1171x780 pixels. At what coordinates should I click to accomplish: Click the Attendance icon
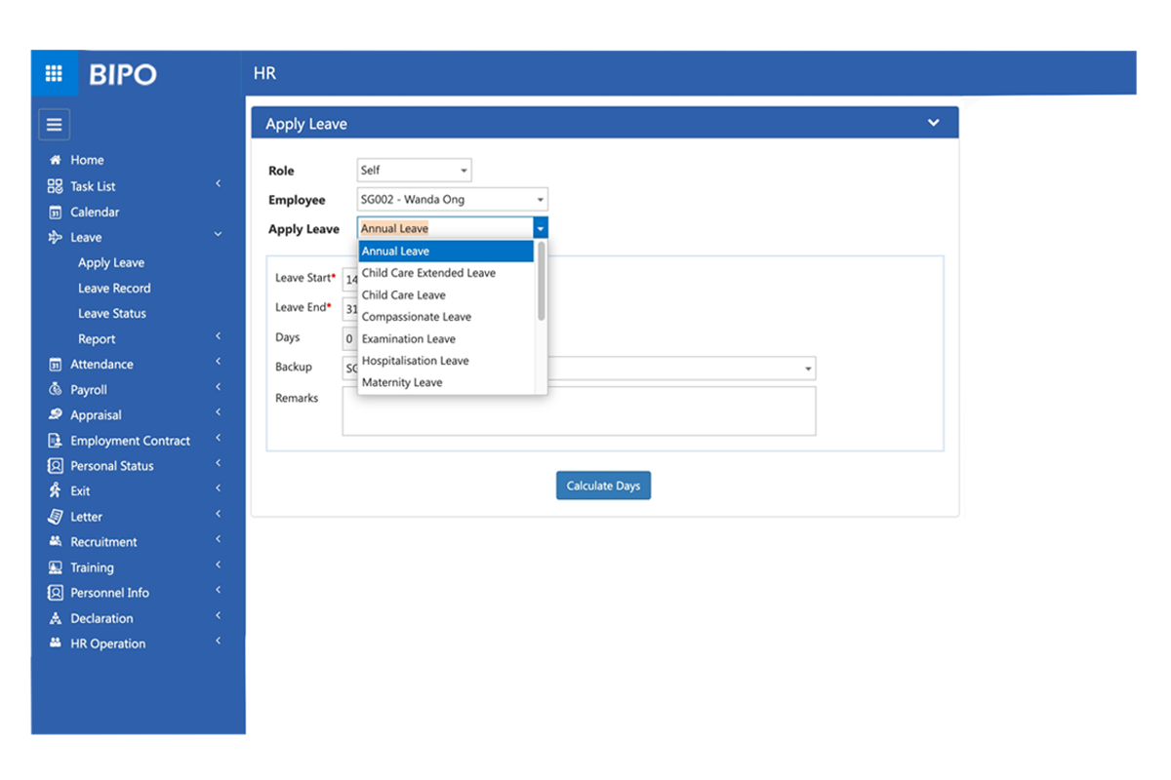tap(56, 364)
